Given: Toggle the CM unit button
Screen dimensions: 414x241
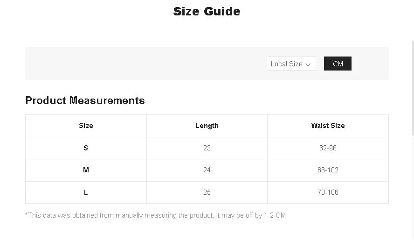Looking at the screenshot, I should [338, 64].
